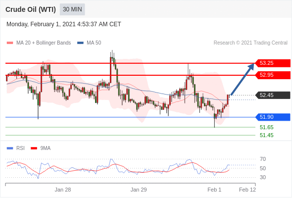
Task: Click the Jan 29 date axis label
Action: tap(139, 190)
